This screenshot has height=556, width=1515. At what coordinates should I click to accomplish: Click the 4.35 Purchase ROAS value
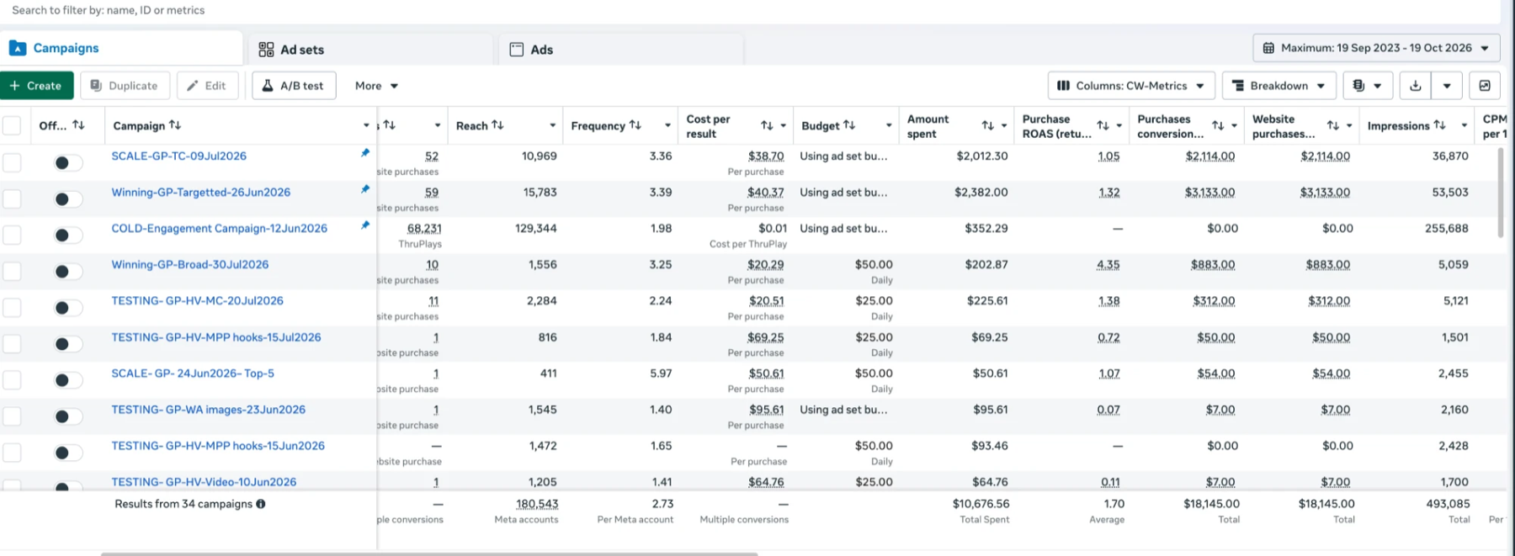pyautogui.click(x=1108, y=264)
